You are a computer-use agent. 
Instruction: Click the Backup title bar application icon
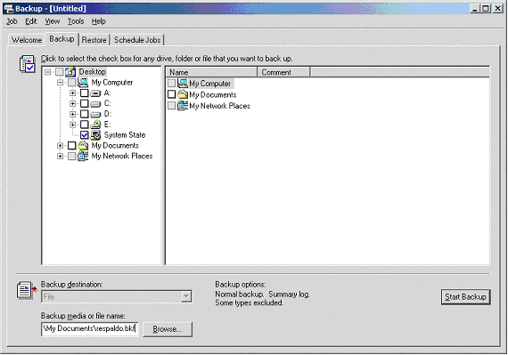8,8
